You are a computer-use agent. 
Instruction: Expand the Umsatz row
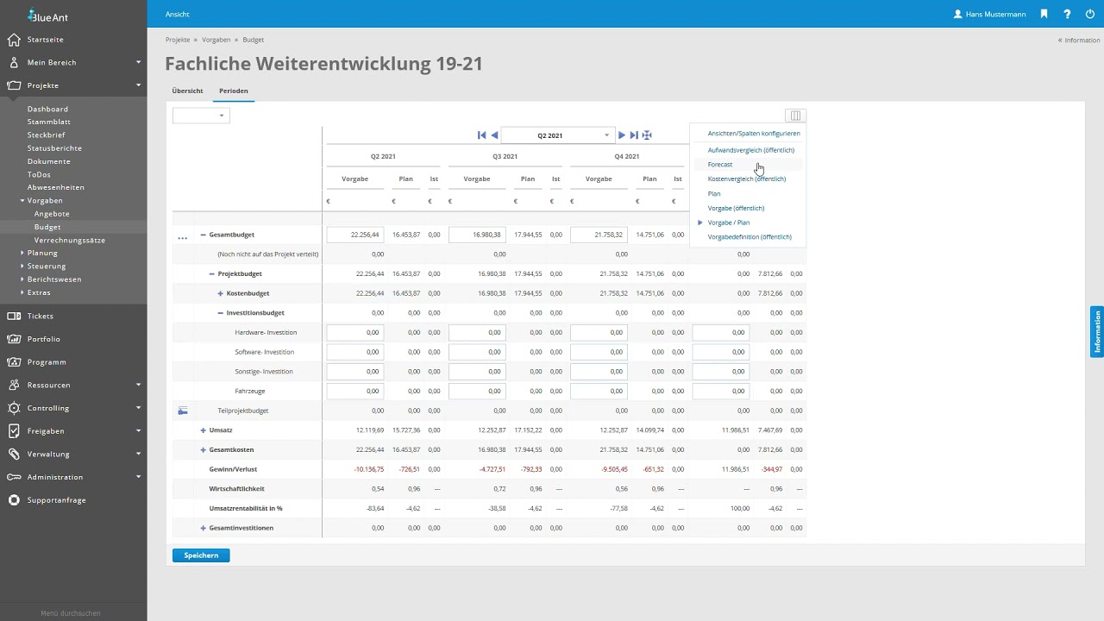(204, 430)
